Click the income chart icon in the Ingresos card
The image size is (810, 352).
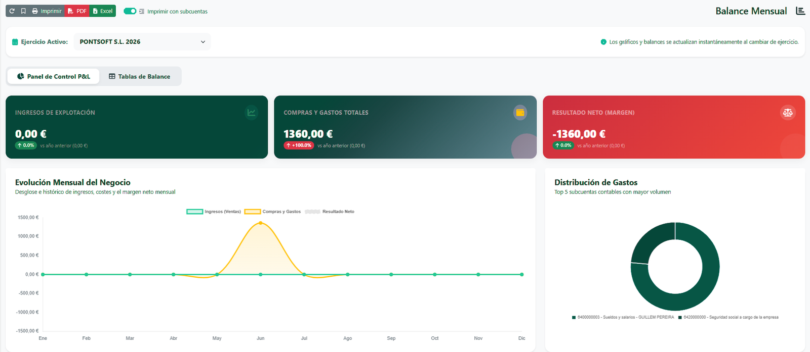[x=252, y=112]
